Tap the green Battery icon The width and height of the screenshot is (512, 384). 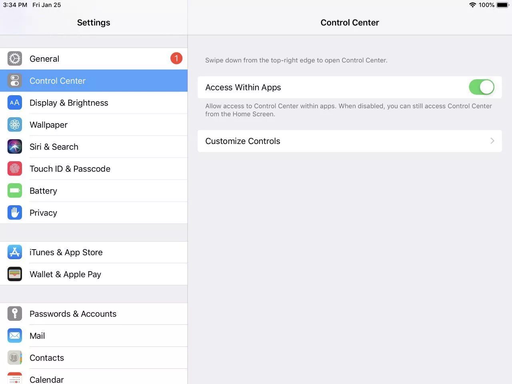(x=15, y=191)
